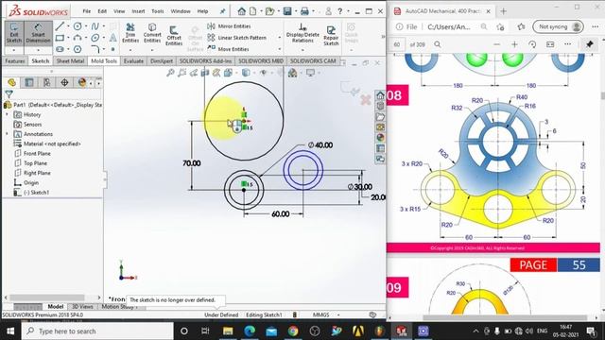Open the PropertyManager tab
Screen dimensions: 605x340
pos(29,82)
